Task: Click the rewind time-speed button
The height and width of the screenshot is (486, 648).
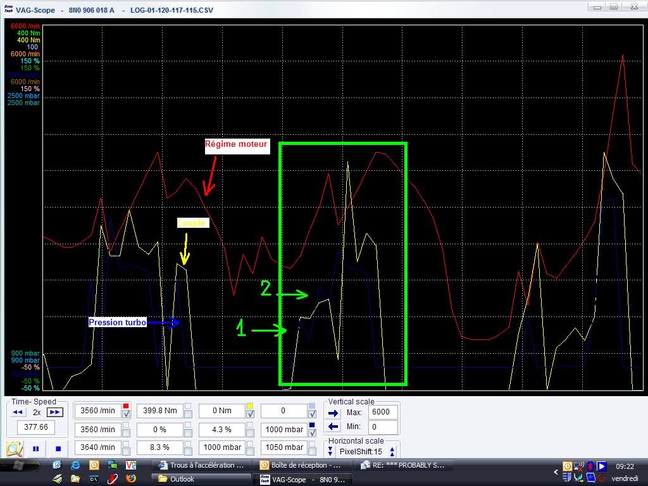Action: pyautogui.click(x=18, y=412)
